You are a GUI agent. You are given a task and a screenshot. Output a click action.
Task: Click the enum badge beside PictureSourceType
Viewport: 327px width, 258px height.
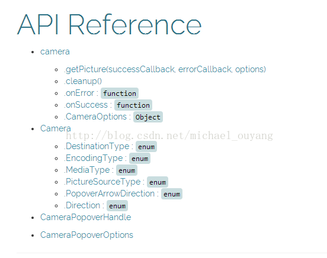point(158,182)
